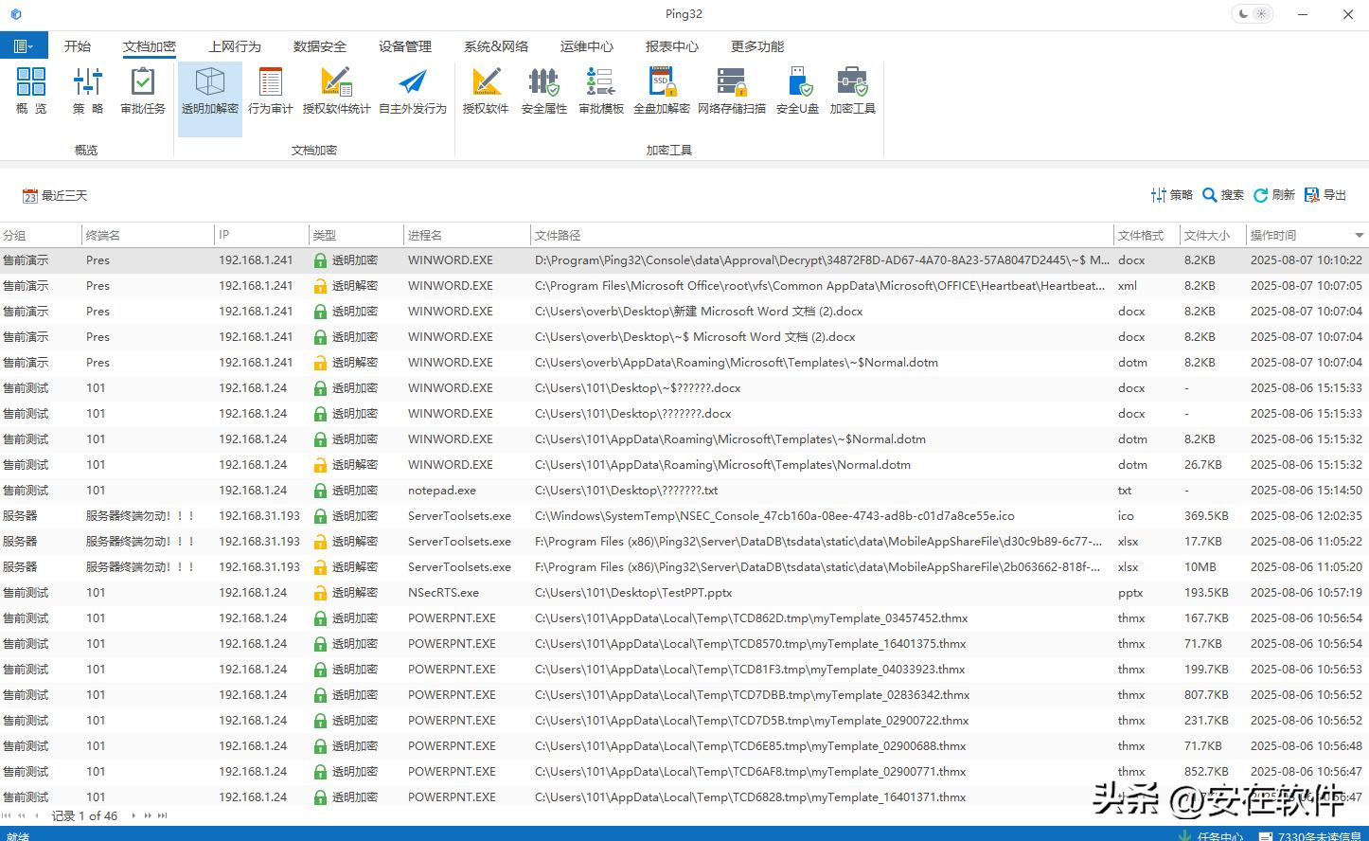The width and height of the screenshot is (1369, 841).
Task: Select the TestPPT.pptx file row
Action: 632,593
